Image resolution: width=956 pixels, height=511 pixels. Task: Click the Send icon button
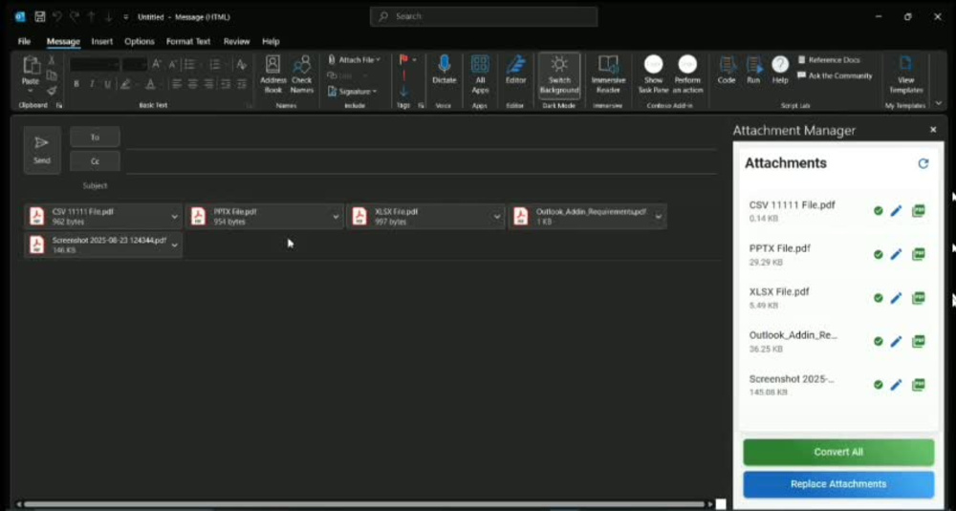click(x=42, y=150)
